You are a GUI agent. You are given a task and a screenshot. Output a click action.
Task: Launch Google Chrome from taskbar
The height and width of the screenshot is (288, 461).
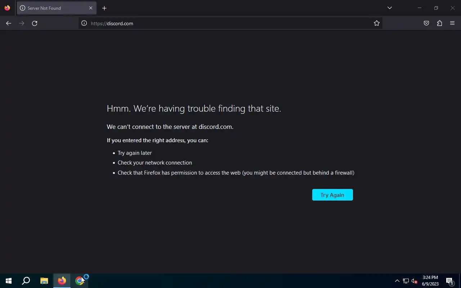(x=80, y=281)
